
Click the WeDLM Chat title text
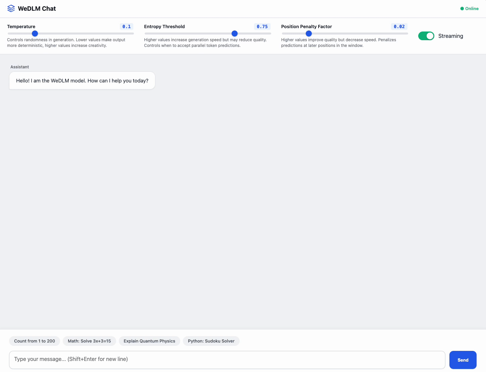pos(37,9)
